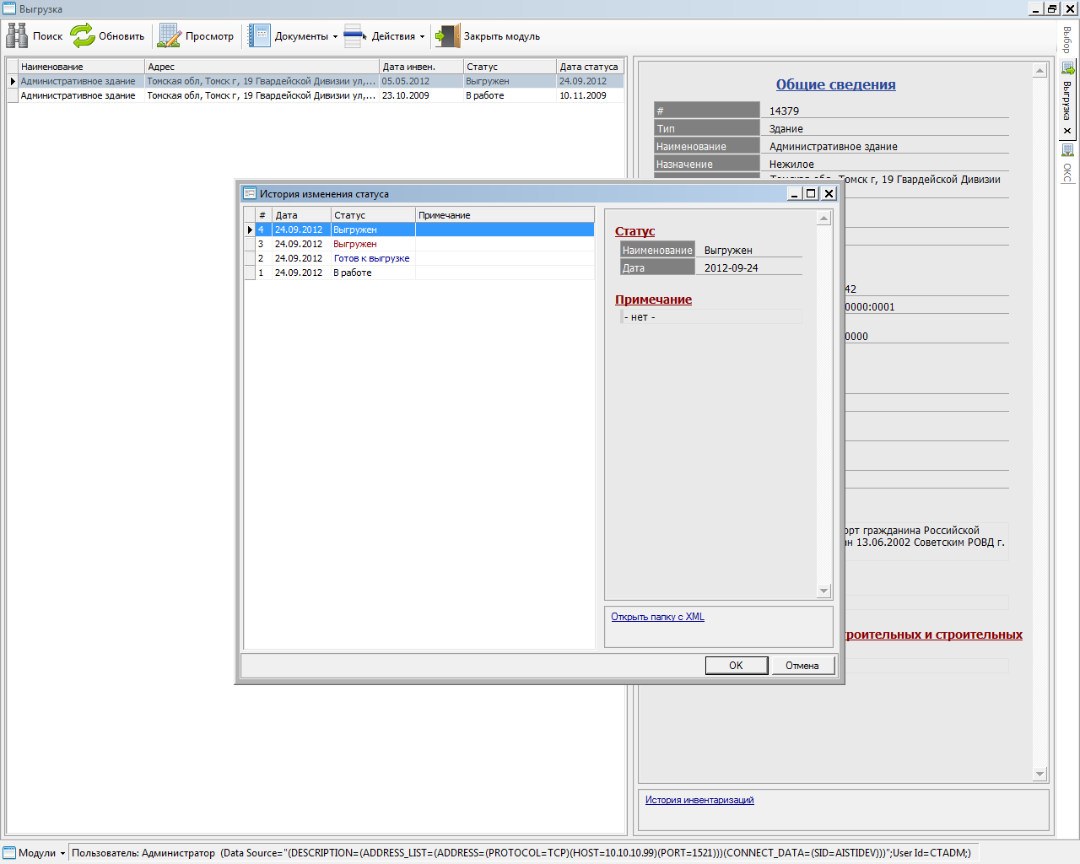Click the Close module (Закрыть модуль) door icon
The image size is (1080, 864).
447,35
